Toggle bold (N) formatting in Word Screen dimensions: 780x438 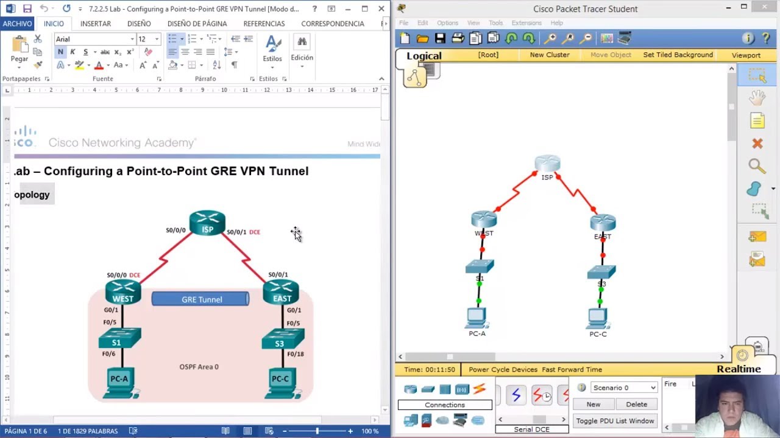[x=60, y=52]
